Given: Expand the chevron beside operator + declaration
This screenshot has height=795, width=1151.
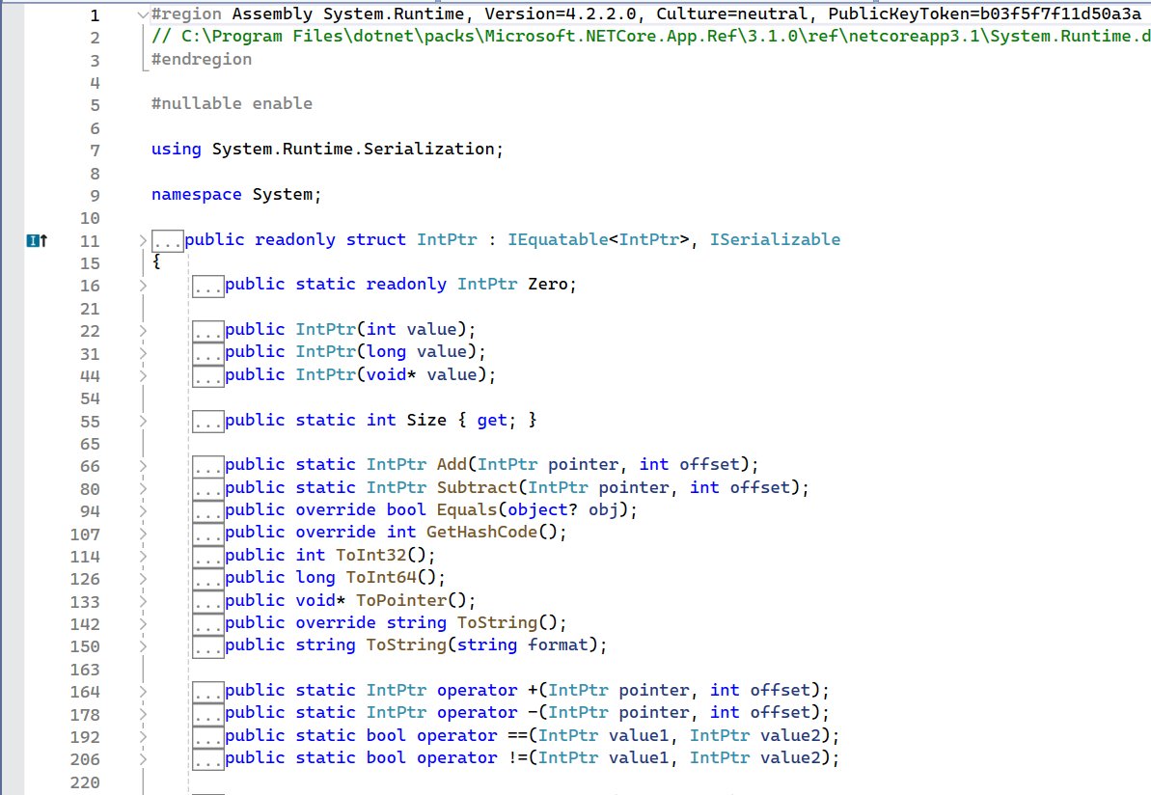Looking at the screenshot, I should [143, 692].
